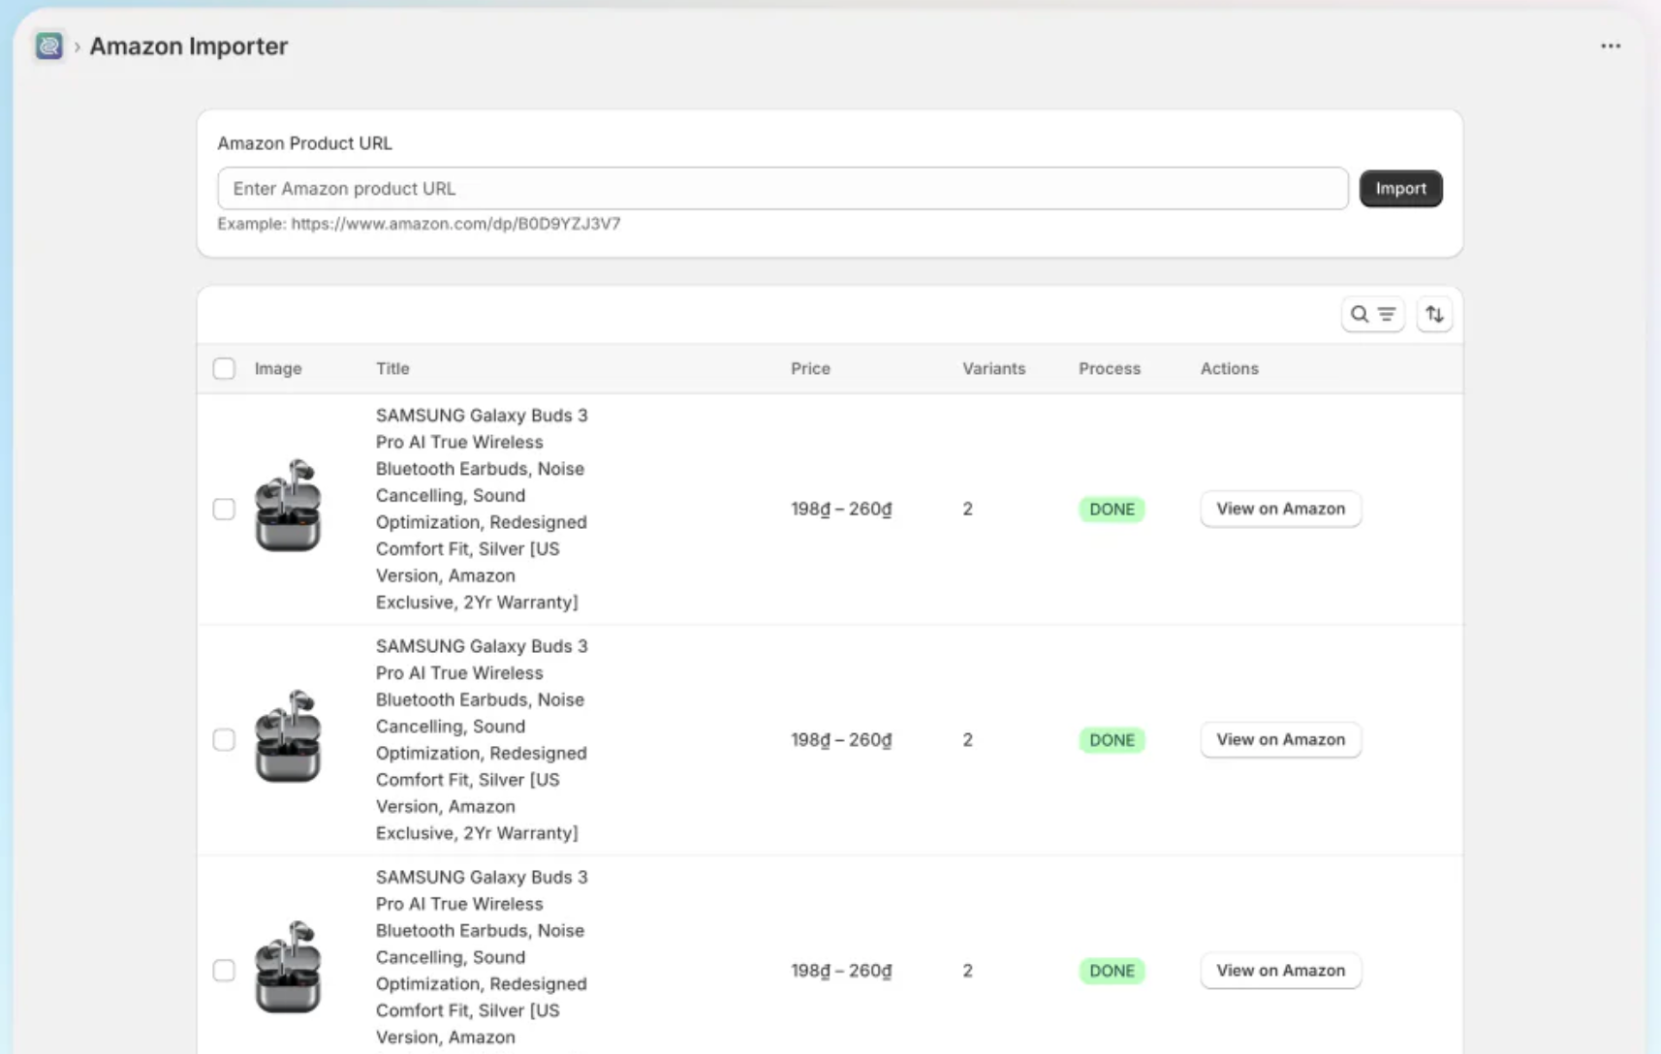Screen dimensions: 1661x1054
Task: Click the example URL helper text
Action: (419, 223)
